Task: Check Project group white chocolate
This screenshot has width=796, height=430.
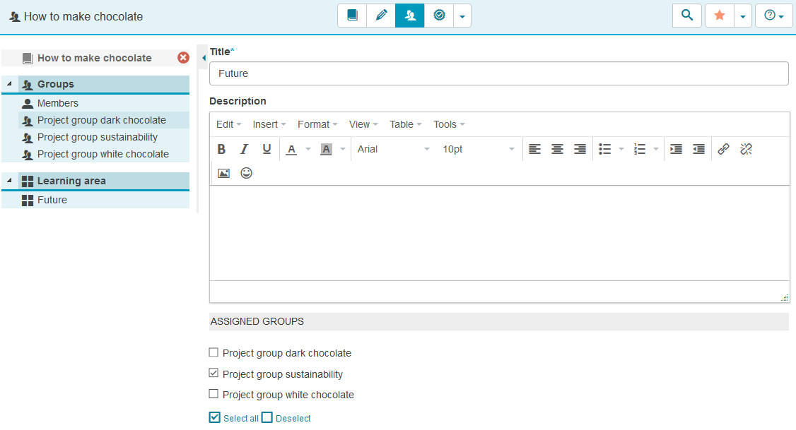Action: point(213,394)
